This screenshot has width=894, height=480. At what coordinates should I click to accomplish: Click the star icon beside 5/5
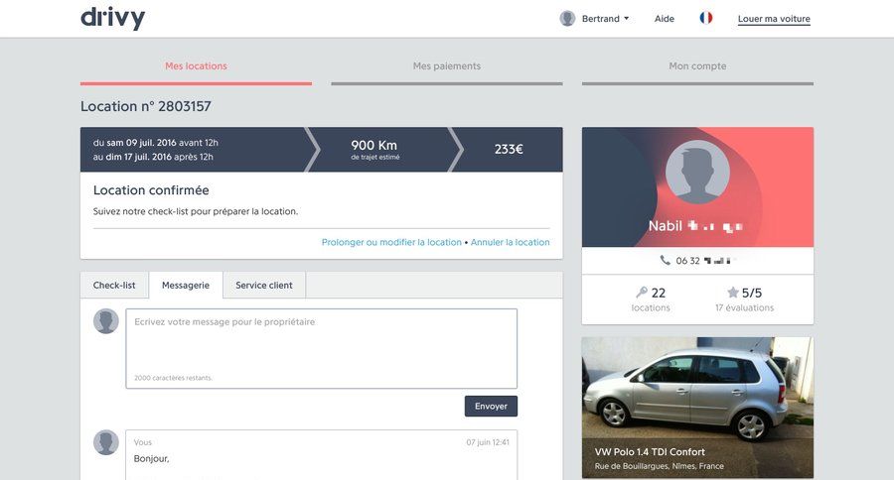733,293
